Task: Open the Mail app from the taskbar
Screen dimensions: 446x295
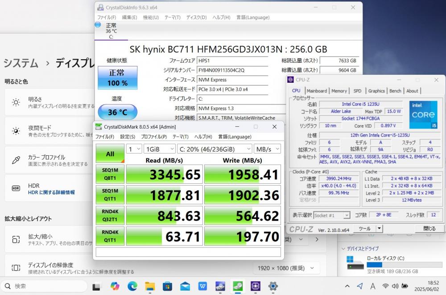Action: tap(185, 287)
